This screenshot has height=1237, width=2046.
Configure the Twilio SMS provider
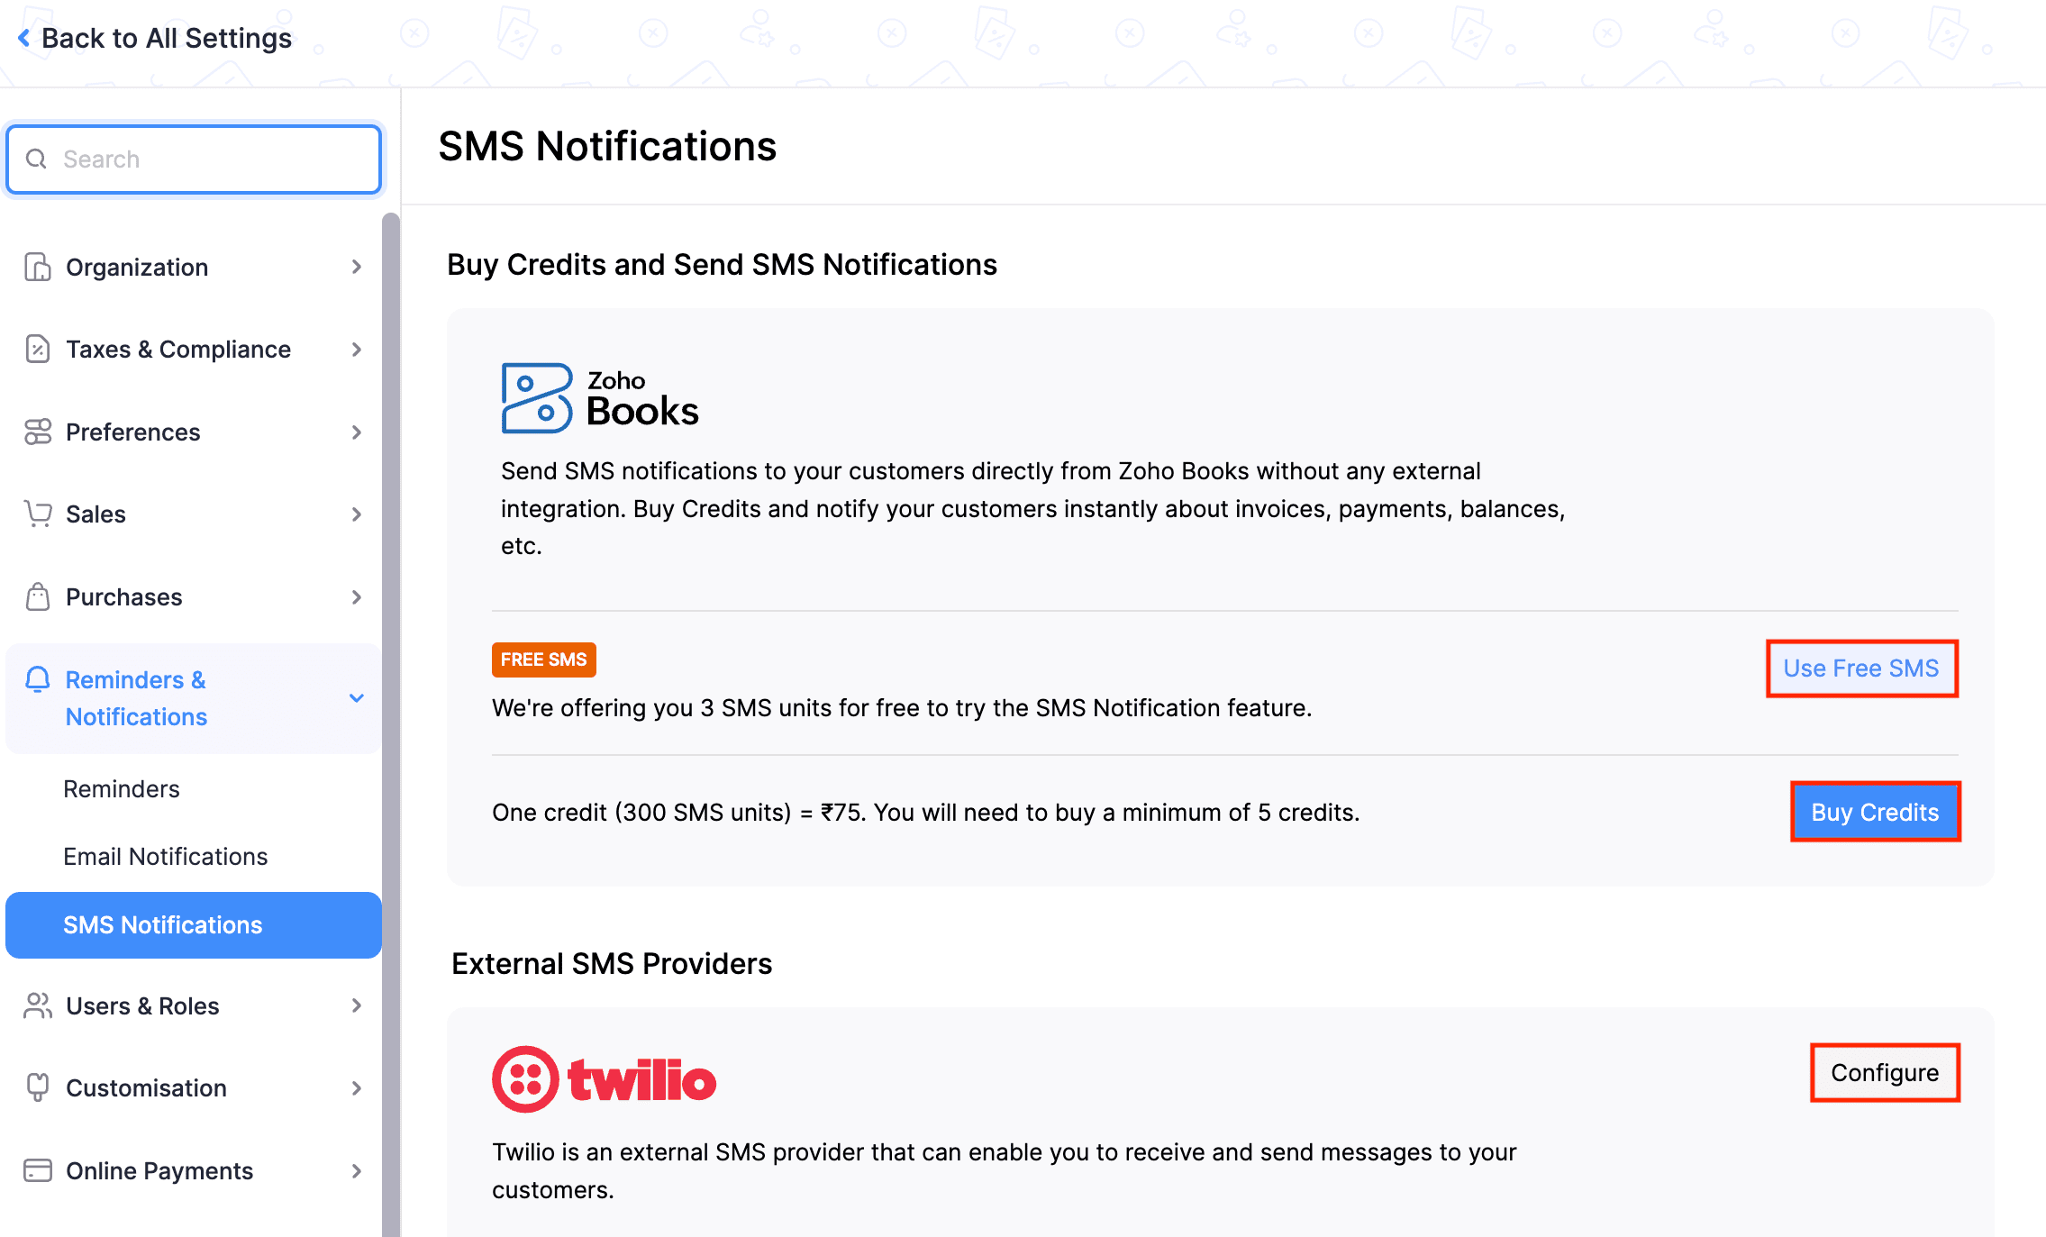[1884, 1073]
